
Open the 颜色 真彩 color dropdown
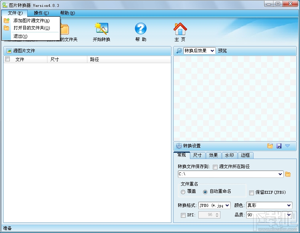(288, 205)
